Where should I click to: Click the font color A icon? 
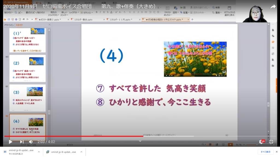coord(111,12)
